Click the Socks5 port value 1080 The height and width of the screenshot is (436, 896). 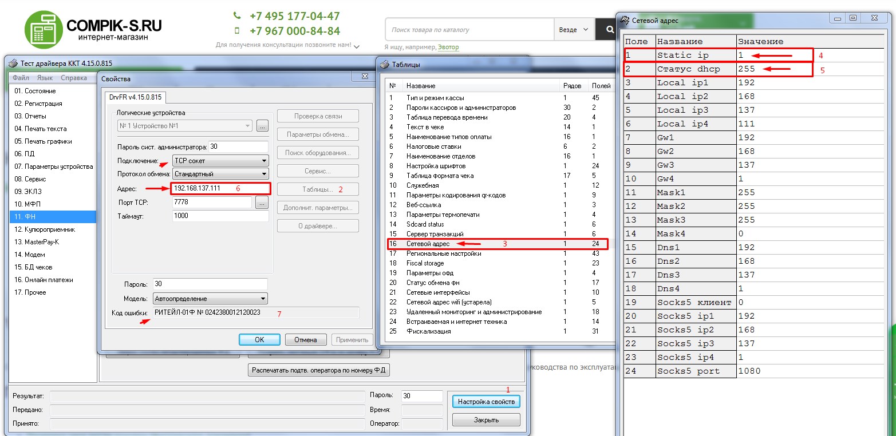click(749, 371)
